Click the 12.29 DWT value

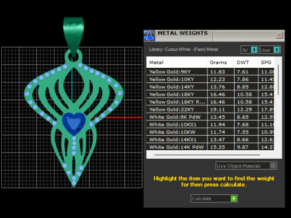pos(244,110)
